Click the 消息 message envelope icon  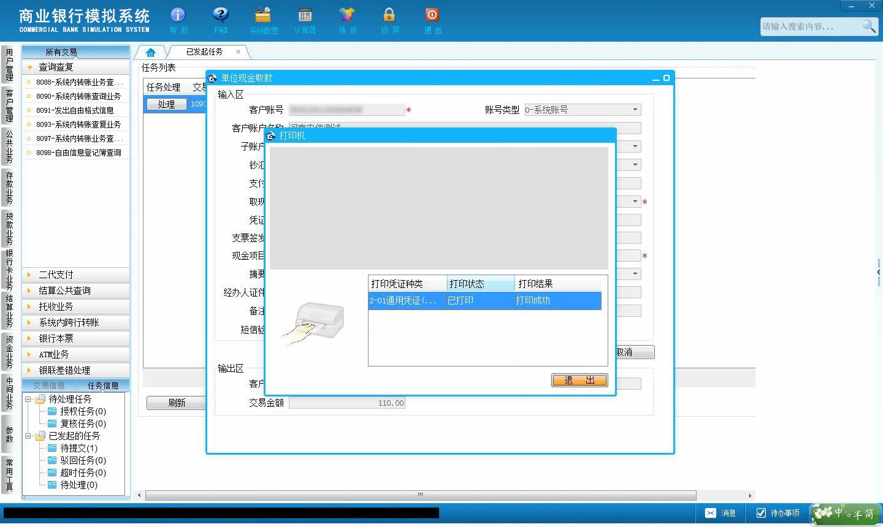tap(710, 513)
